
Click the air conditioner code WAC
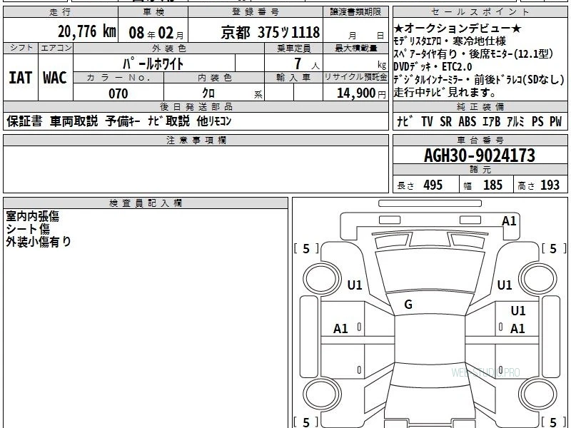pos(55,78)
